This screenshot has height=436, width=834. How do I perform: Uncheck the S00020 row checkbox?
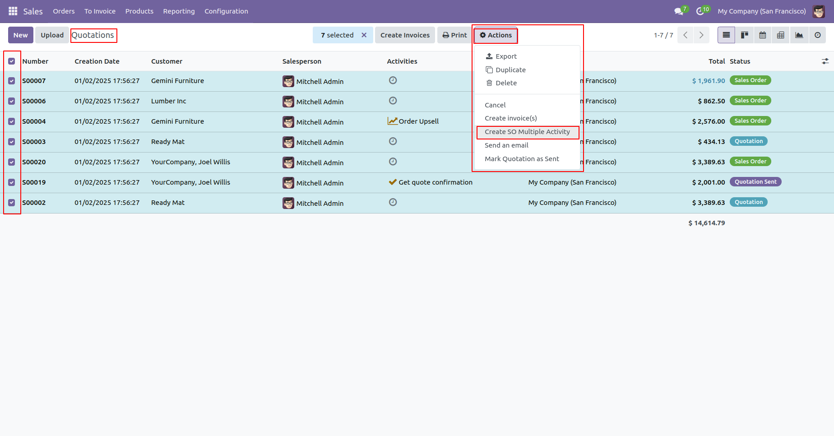tap(12, 162)
